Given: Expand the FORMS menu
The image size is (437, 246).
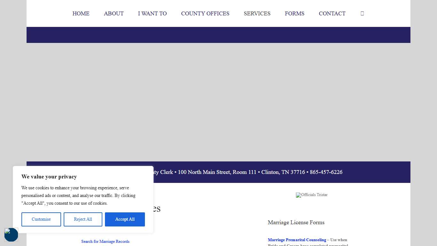Looking at the screenshot, I should pyautogui.click(x=294, y=13).
